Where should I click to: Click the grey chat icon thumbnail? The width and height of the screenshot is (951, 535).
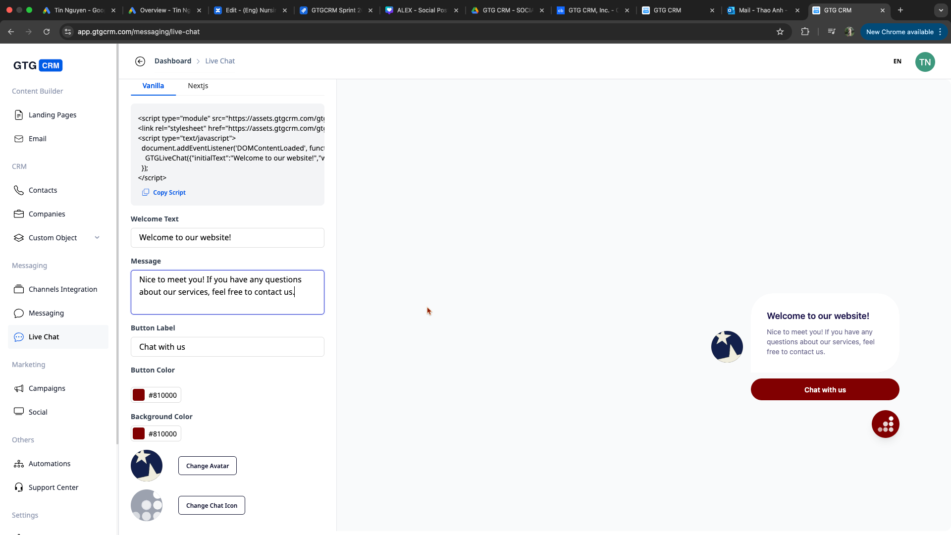pyautogui.click(x=147, y=505)
